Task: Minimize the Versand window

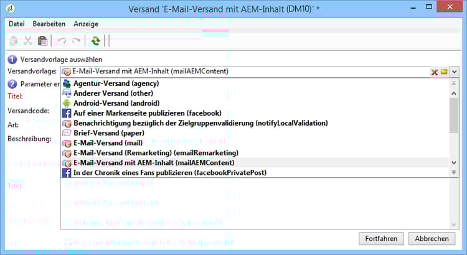Action: [413, 7]
